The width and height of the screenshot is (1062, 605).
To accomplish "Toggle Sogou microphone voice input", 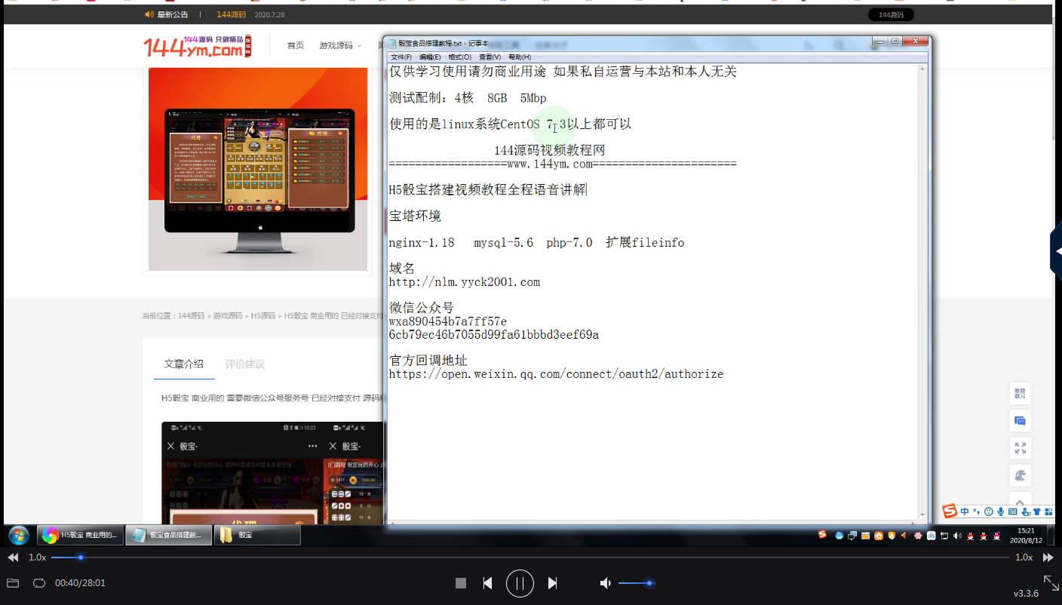I will (1000, 511).
